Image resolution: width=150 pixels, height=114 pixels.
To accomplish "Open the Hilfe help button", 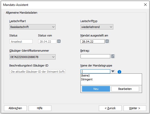I will point(40,108).
